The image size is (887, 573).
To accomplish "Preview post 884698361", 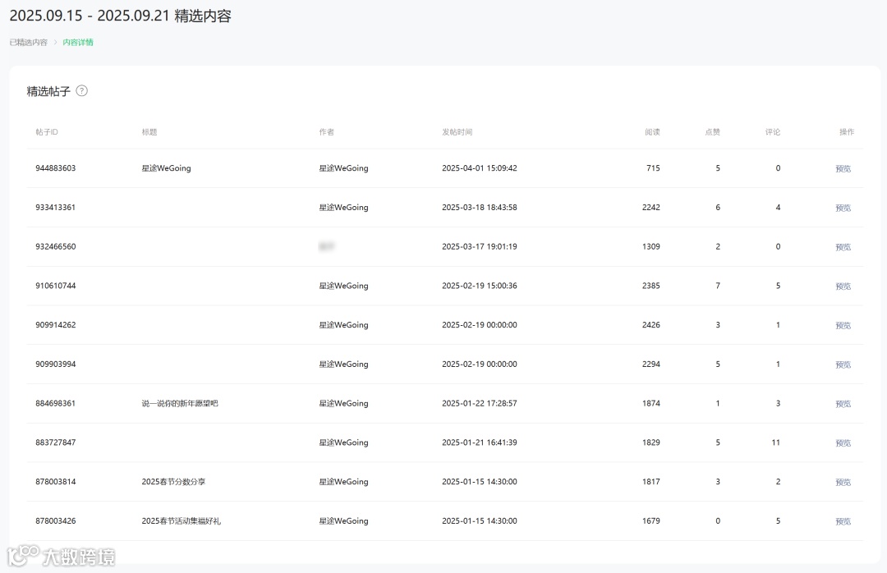I will pos(843,404).
